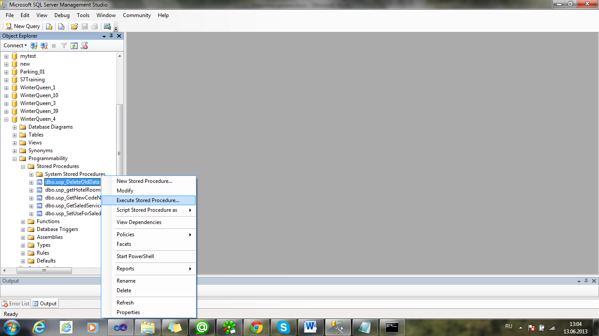Open the Edit menu
599x336 pixels.
click(25, 15)
